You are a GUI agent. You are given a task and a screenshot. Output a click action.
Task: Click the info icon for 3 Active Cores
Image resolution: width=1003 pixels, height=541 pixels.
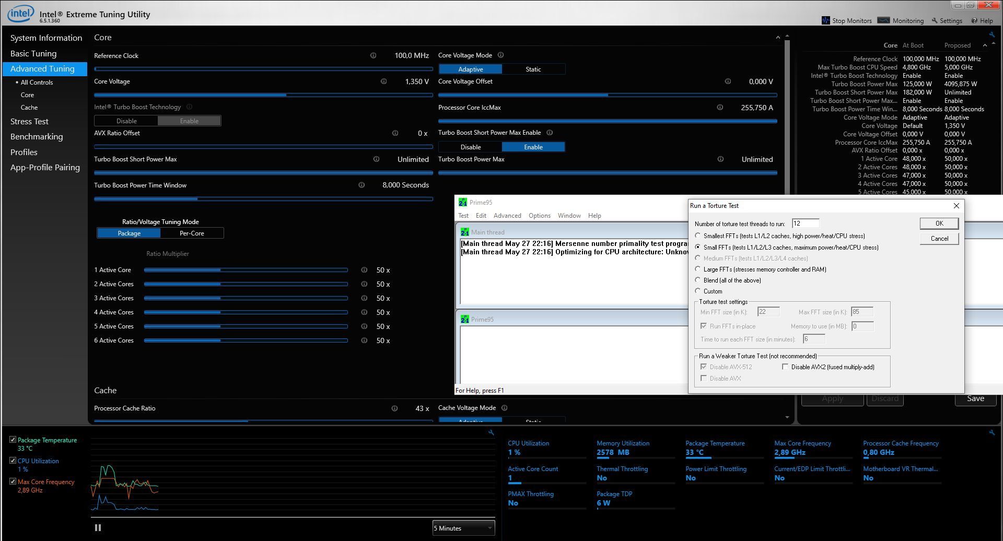[364, 298]
